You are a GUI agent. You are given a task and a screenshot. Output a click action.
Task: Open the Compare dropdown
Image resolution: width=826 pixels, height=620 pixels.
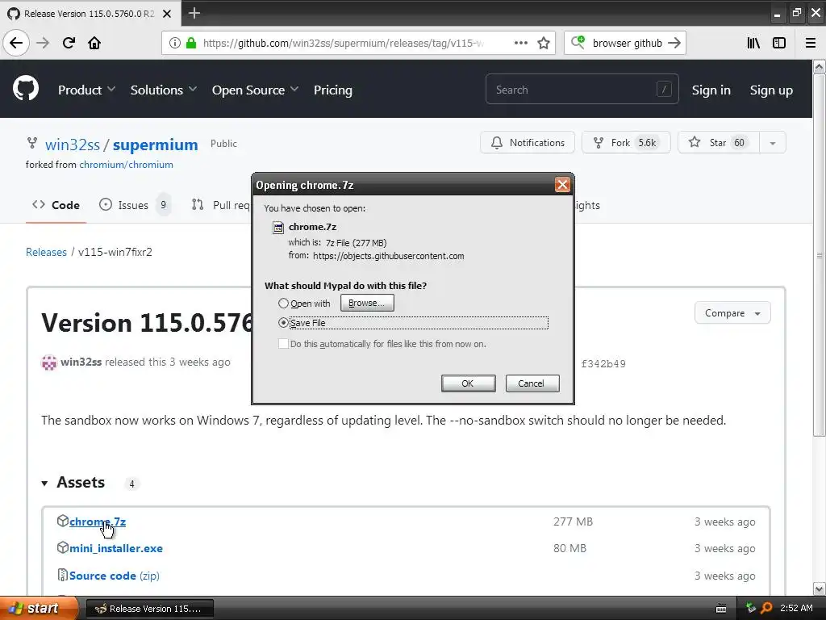732,313
